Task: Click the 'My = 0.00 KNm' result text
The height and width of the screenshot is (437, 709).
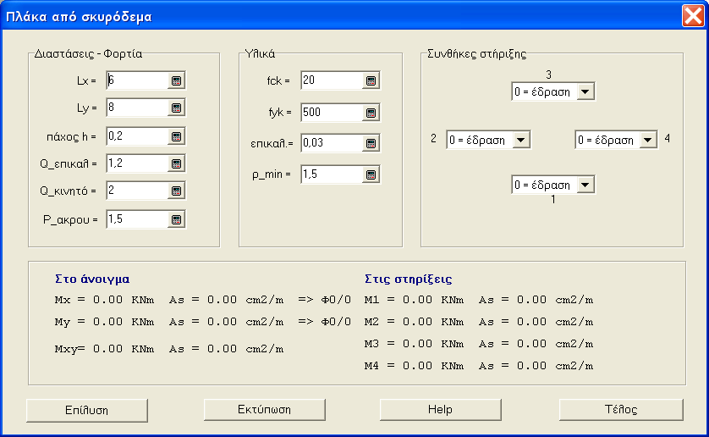Action: tap(104, 322)
